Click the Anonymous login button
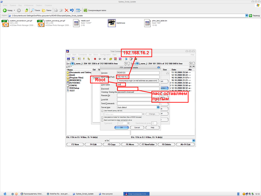Image resolution: width=261 pixels, height=196 pixels. coord(138,81)
